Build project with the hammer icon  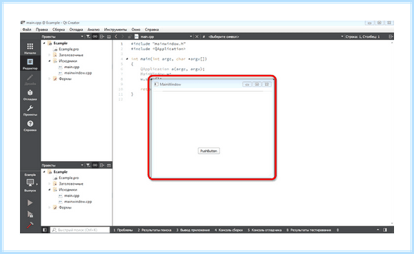tap(30, 225)
